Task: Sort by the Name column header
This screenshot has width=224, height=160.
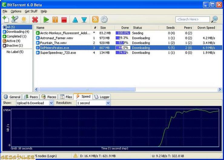Action: (63, 28)
